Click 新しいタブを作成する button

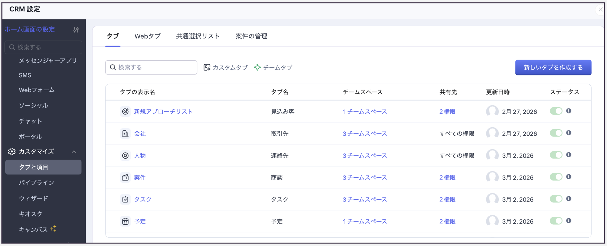pos(553,67)
